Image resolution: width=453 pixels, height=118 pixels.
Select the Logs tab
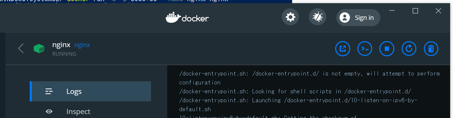click(x=90, y=91)
